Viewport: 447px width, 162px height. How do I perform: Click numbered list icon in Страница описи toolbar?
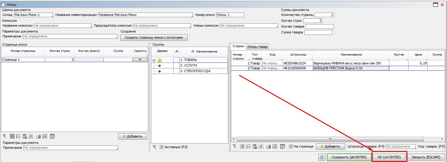tap(18, 136)
